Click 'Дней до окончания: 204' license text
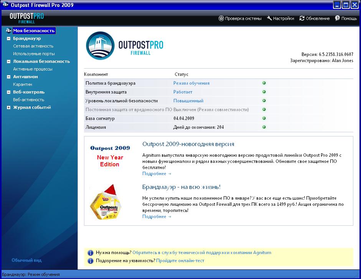This screenshot has width=361, height=279. coord(198,127)
